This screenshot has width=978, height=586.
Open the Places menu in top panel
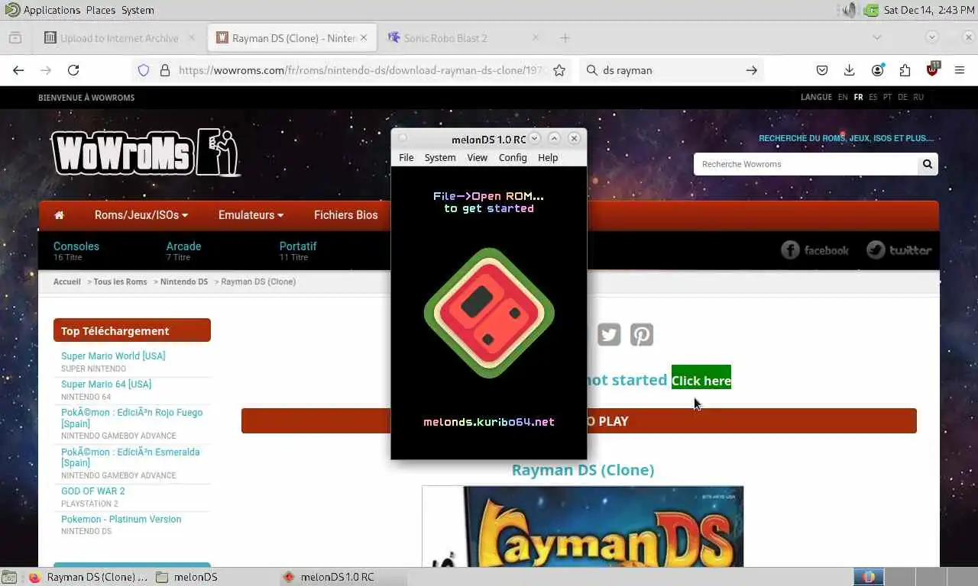pos(100,10)
